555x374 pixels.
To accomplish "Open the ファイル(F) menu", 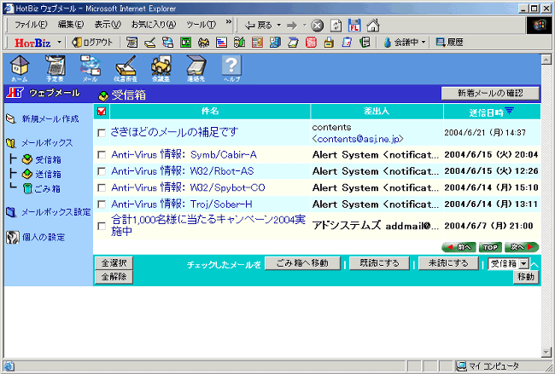I will pos(31,25).
